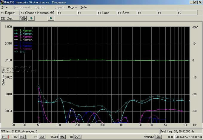Click F5 Load to load data
203x140 pixels.
107,13
